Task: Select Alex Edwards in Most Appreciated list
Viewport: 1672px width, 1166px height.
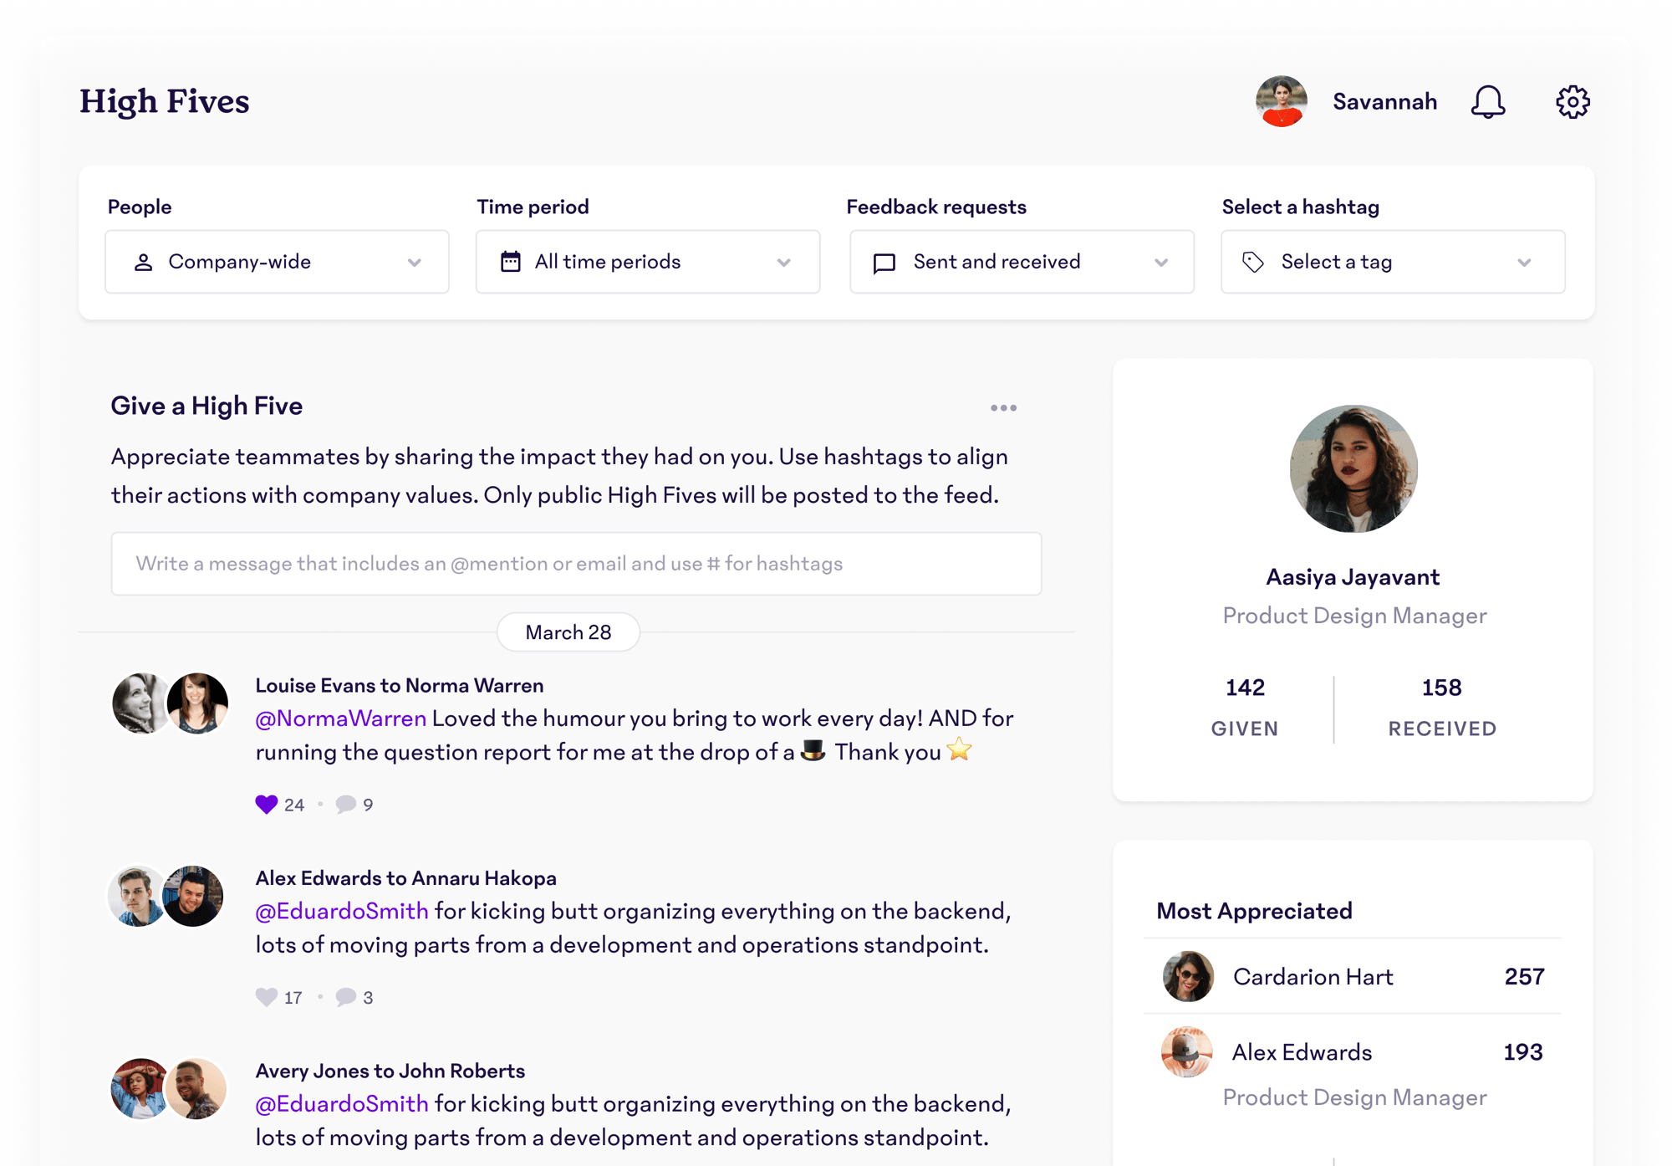Action: (x=1302, y=1052)
